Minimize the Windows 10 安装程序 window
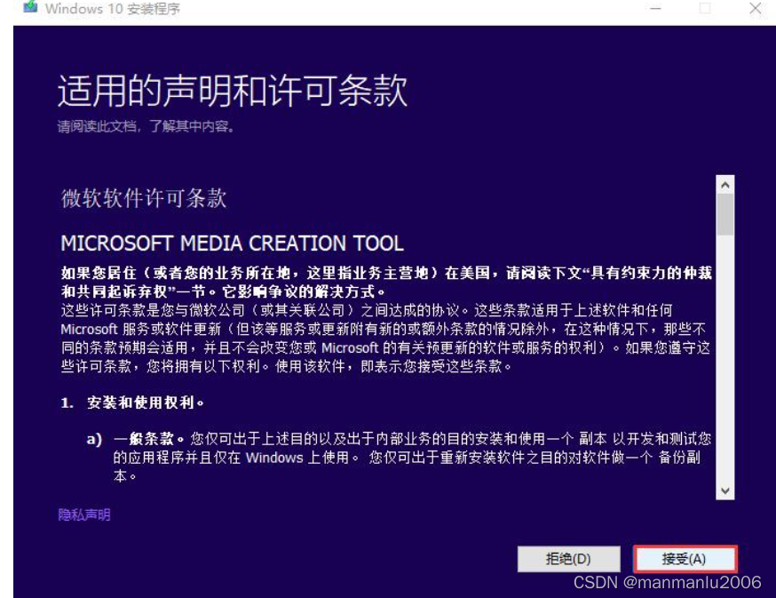 (655, 8)
